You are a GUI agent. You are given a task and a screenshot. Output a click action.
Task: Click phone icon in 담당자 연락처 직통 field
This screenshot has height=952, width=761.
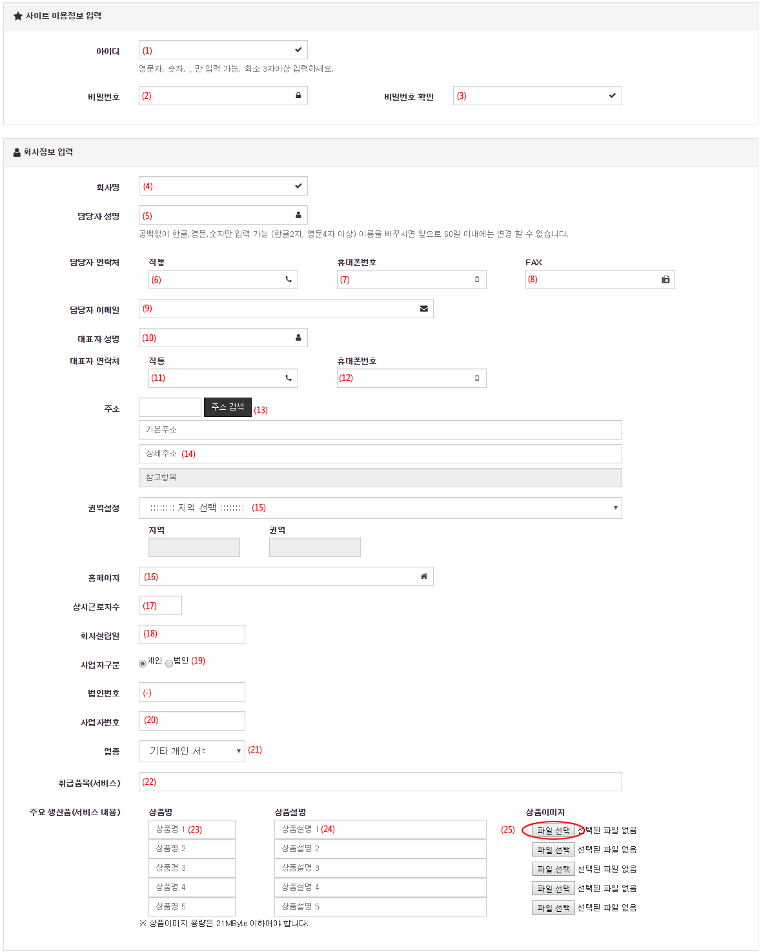(289, 279)
